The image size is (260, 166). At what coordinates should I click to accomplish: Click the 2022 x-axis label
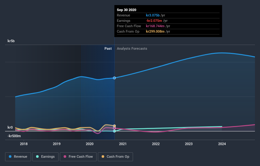tap(156, 144)
